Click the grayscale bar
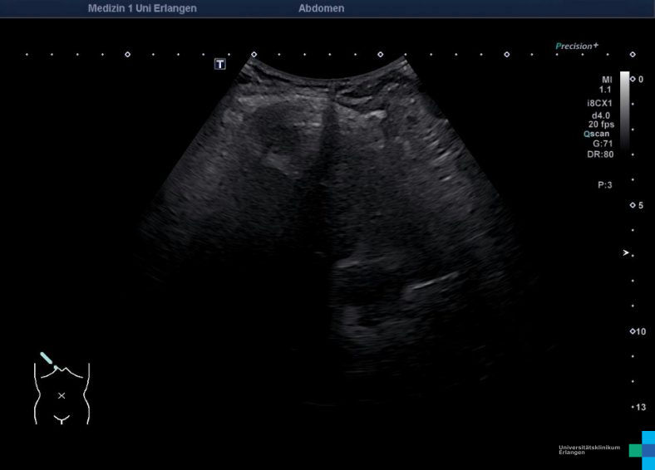The width and height of the screenshot is (655, 470). [x=624, y=110]
